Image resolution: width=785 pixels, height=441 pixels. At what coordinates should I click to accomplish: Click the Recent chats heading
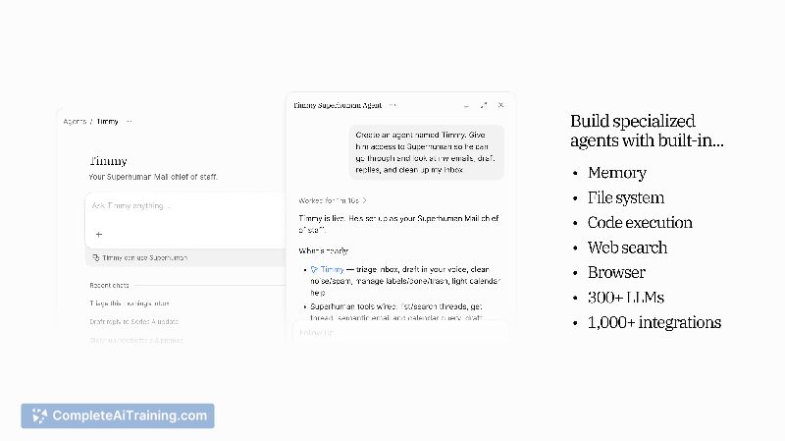coord(109,285)
